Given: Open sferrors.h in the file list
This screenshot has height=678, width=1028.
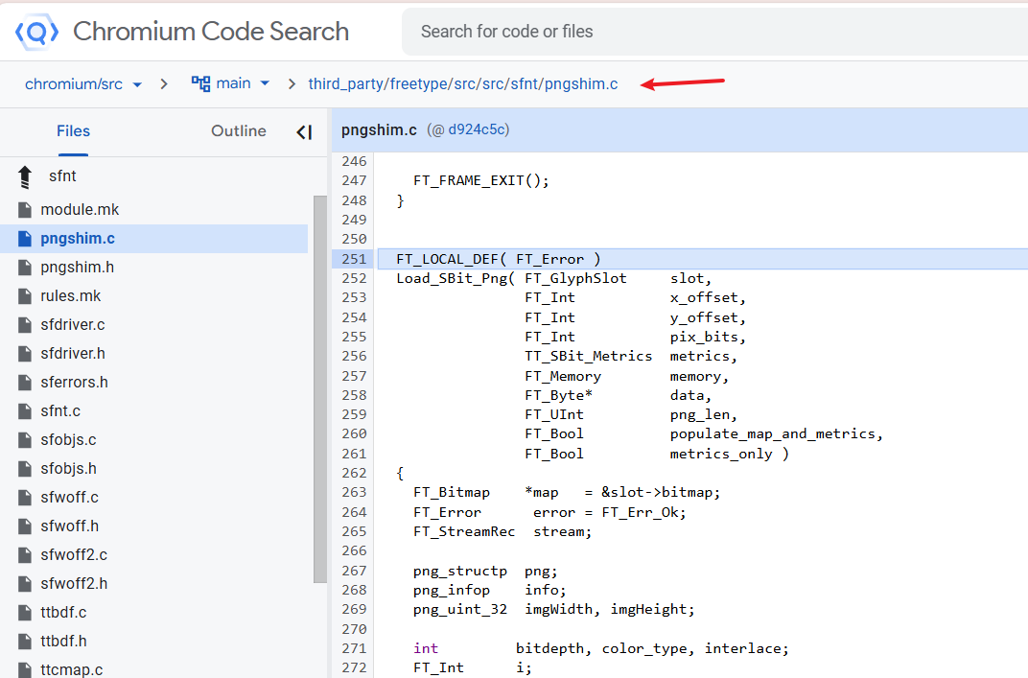Looking at the screenshot, I should (x=74, y=383).
